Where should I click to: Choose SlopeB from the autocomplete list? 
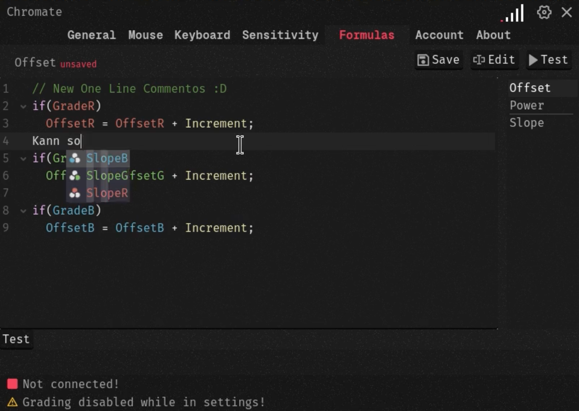(x=107, y=158)
